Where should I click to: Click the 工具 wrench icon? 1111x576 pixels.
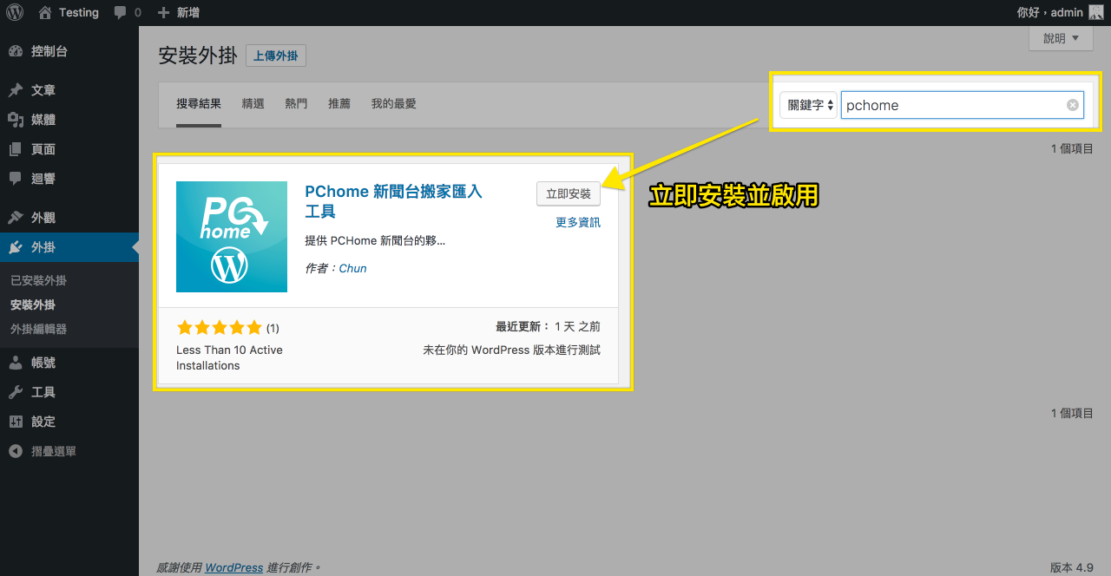tap(16, 392)
